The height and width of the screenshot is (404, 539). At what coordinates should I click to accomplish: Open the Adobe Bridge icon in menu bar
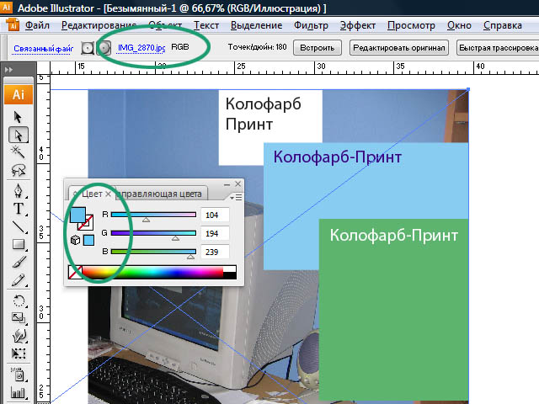(13, 24)
